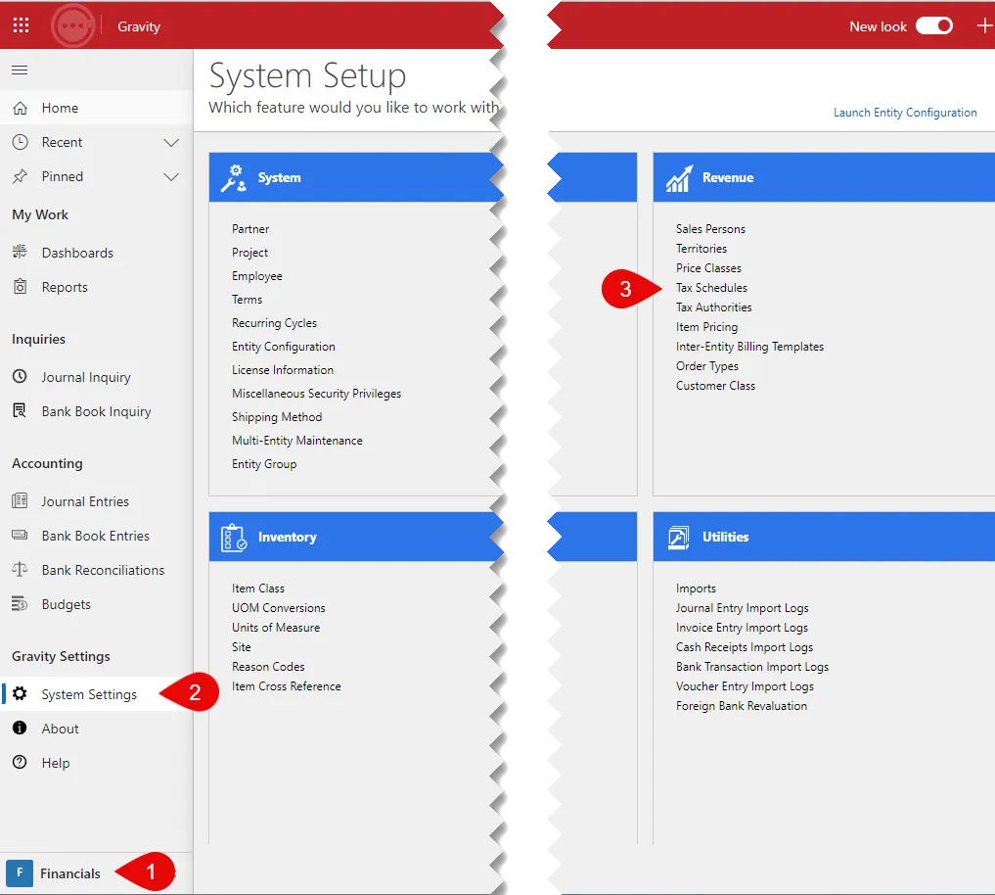Image resolution: width=995 pixels, height=895 pixels.
Task: Open the Tax Schedules link
Action: pyautogui.click(x=711, y=288)
